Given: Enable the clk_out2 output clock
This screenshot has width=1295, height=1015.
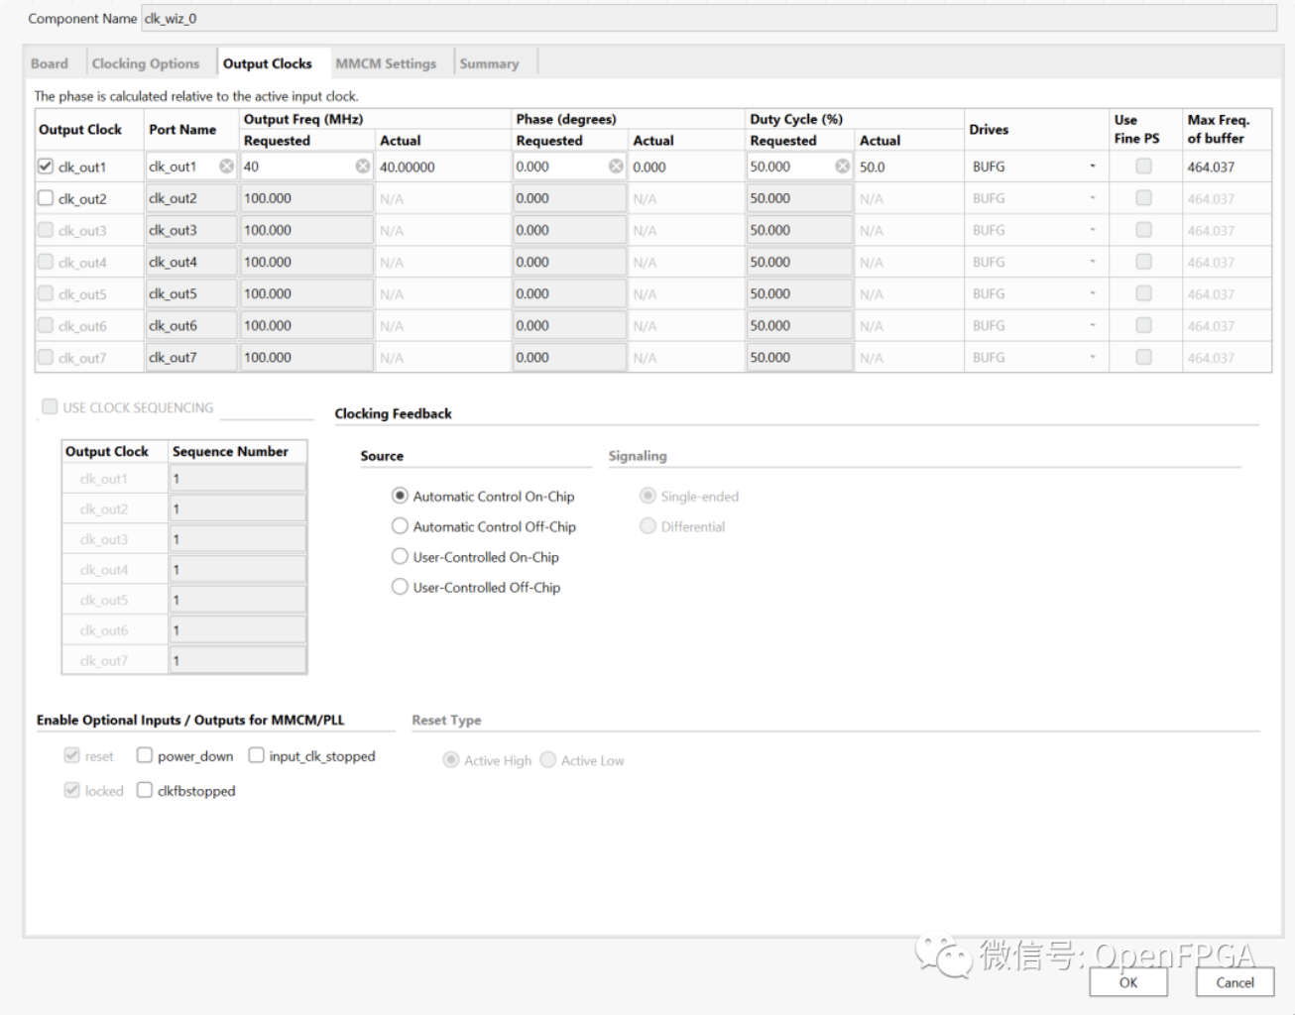Looking at the screenshot, I should (46, 198).
